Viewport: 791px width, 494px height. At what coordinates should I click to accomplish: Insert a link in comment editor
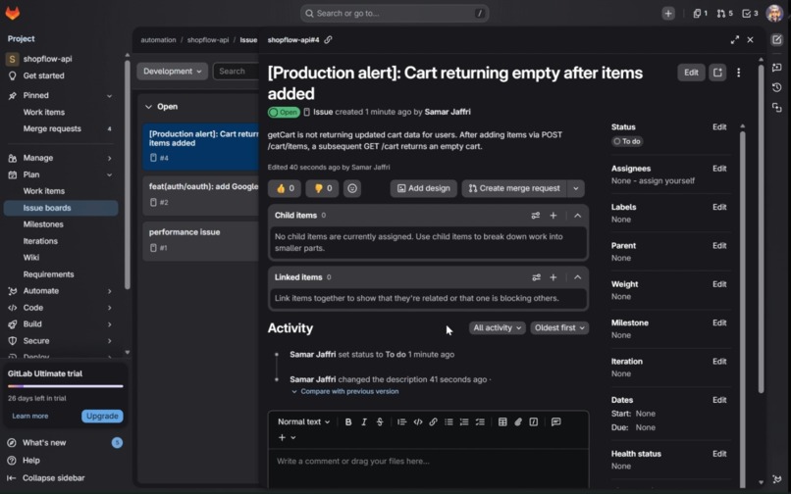click(x=433, y=421)
